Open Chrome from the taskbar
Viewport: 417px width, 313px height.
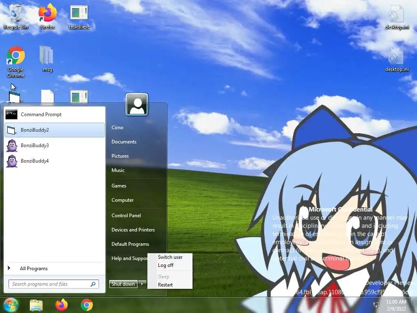87,305
